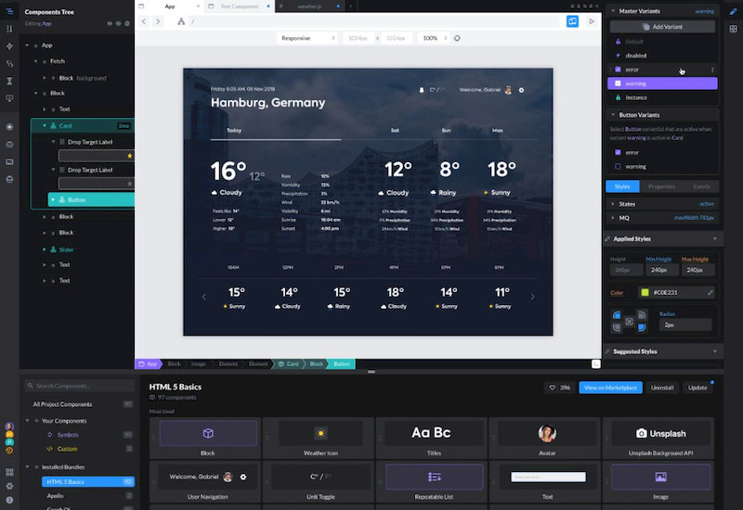Click the Uninstall button

point(662,388)
